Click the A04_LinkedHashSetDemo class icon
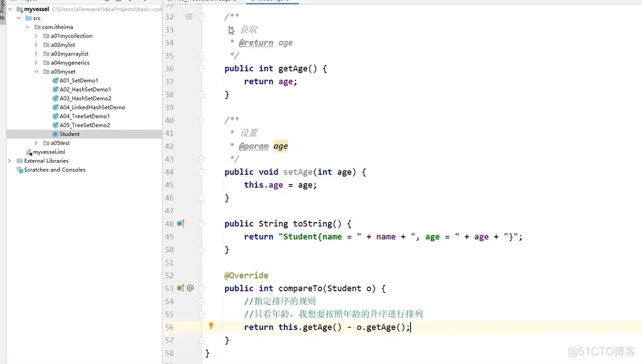 [55, 107]
